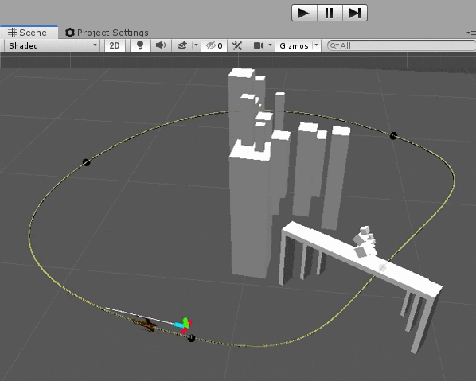The width and height of the screenshot is (476, 381).
Task: Open the Project Settings tab
Action: [107, 33]
